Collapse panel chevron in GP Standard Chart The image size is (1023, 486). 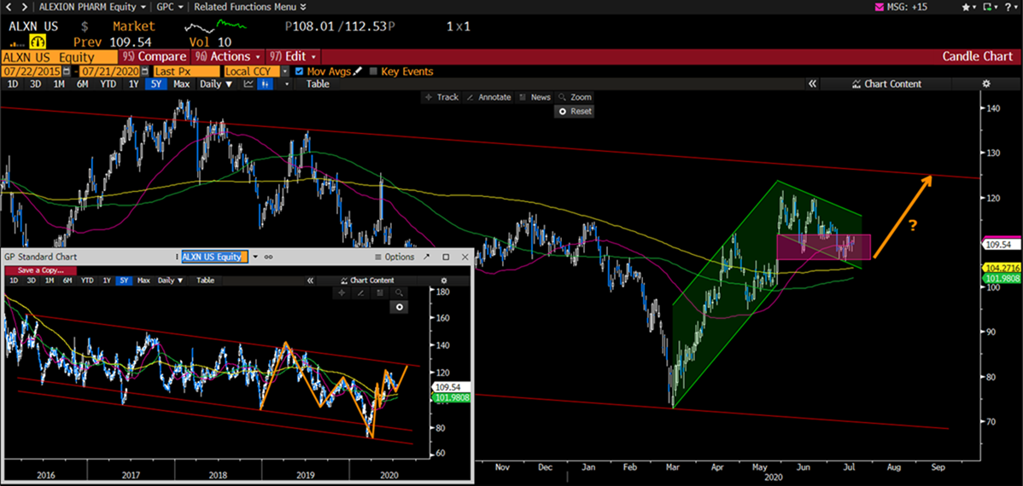point(310,281)
